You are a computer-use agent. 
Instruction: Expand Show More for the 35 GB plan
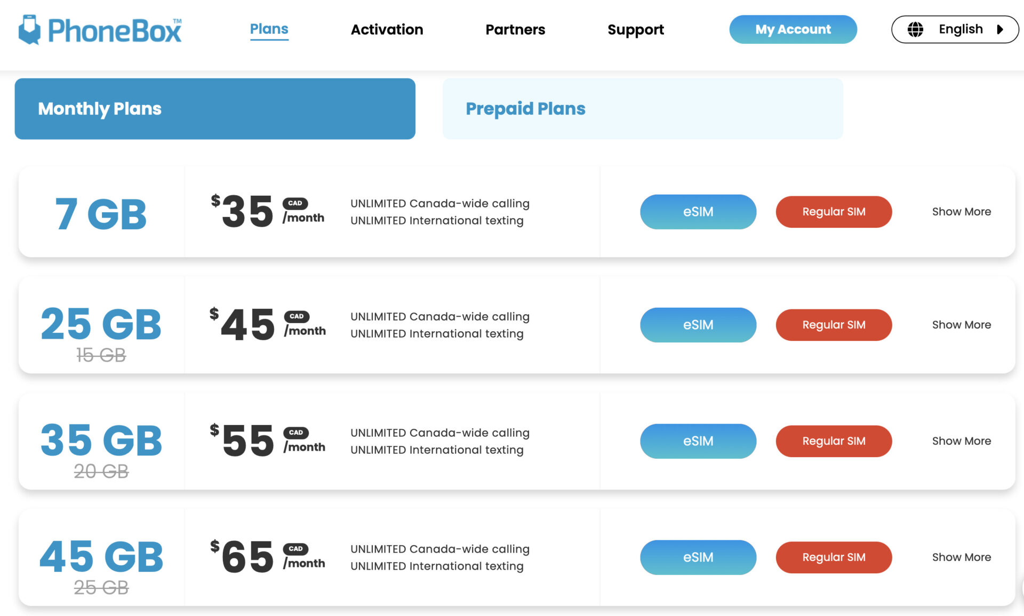[961, 441]
